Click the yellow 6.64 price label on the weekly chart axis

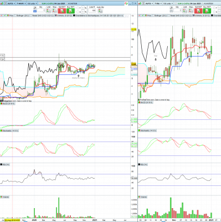click(x=134, y=64)
